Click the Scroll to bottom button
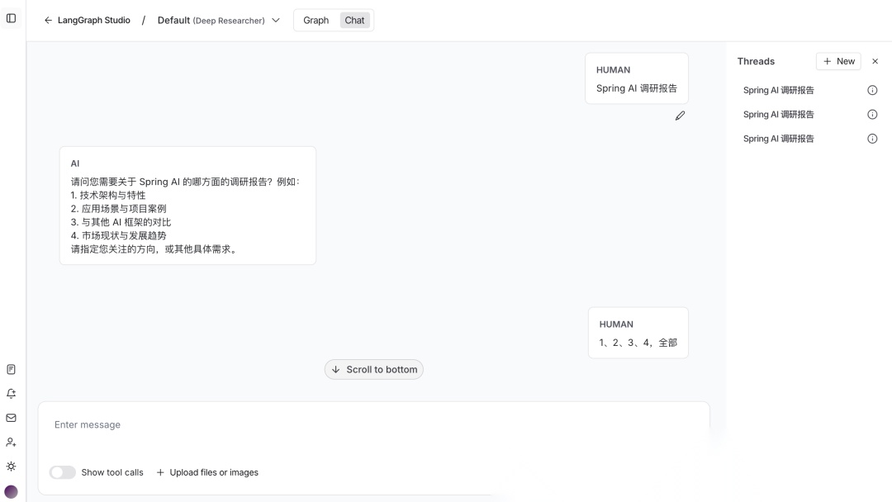 click(374, 369)
